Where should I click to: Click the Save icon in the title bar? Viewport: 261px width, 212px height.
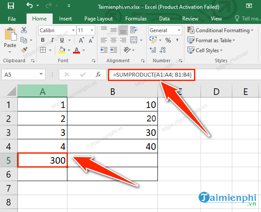pos(11,6)
